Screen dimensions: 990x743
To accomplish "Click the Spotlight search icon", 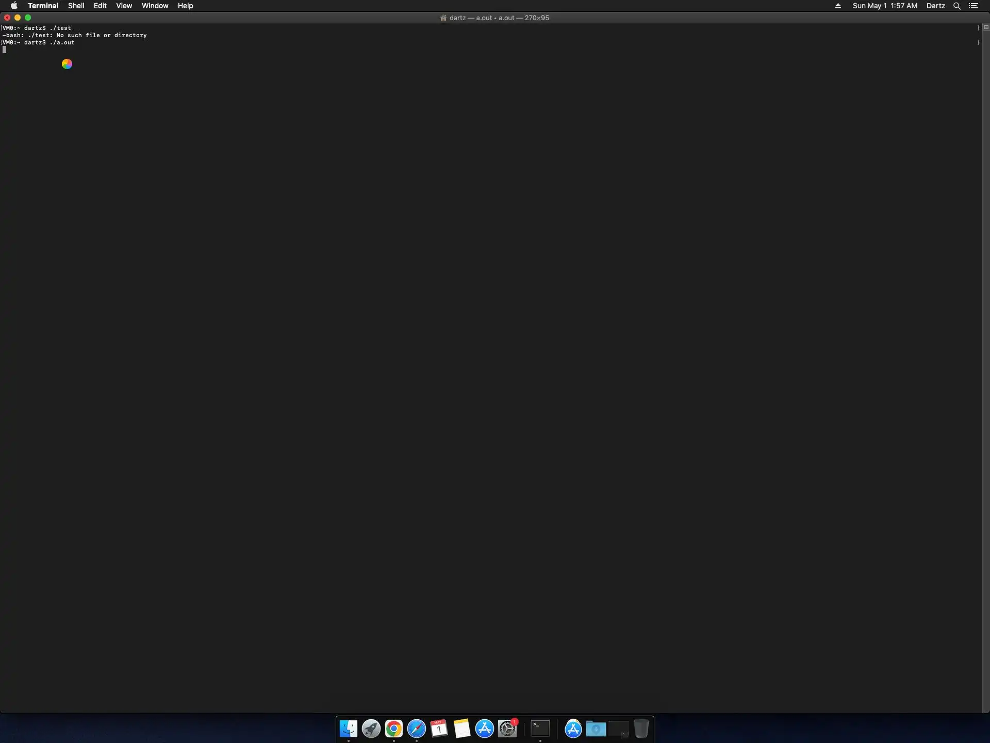I will click(x=956, y=6).
